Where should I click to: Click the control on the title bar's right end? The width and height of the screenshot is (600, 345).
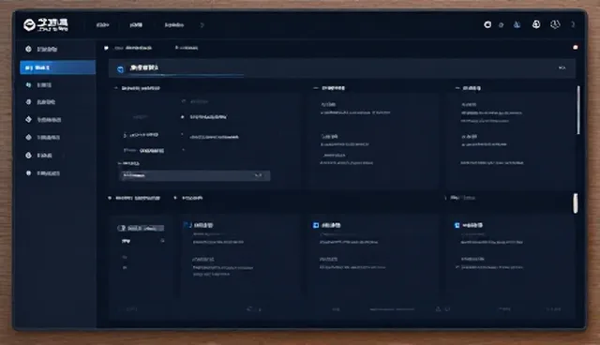click(x=562, y=67)
